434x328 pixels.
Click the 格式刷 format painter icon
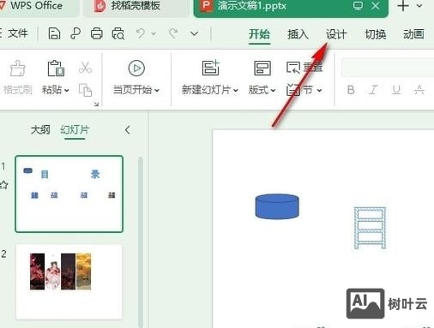[x=18, y=69]
